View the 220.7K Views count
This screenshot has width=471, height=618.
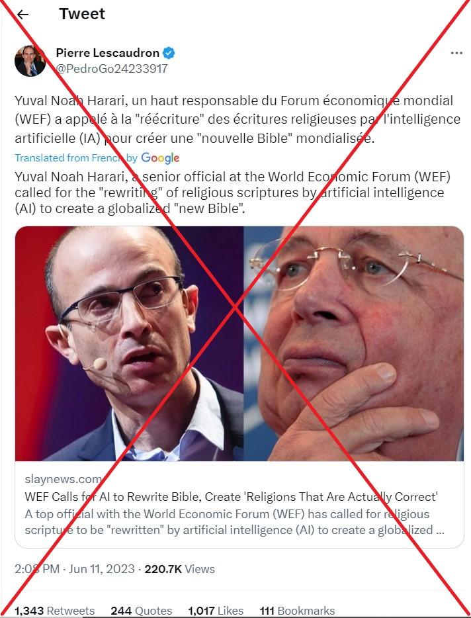(179, 569)
